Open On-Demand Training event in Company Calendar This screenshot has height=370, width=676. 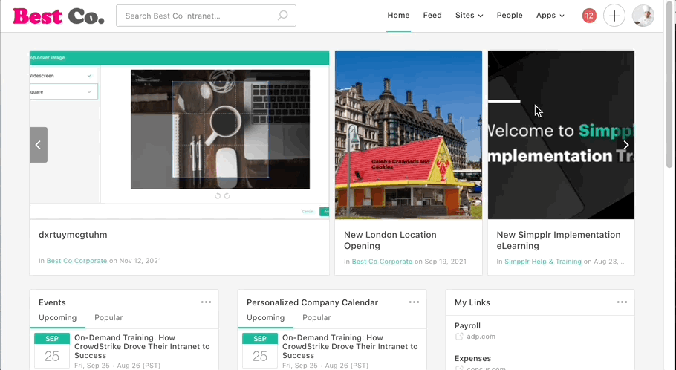350,347
